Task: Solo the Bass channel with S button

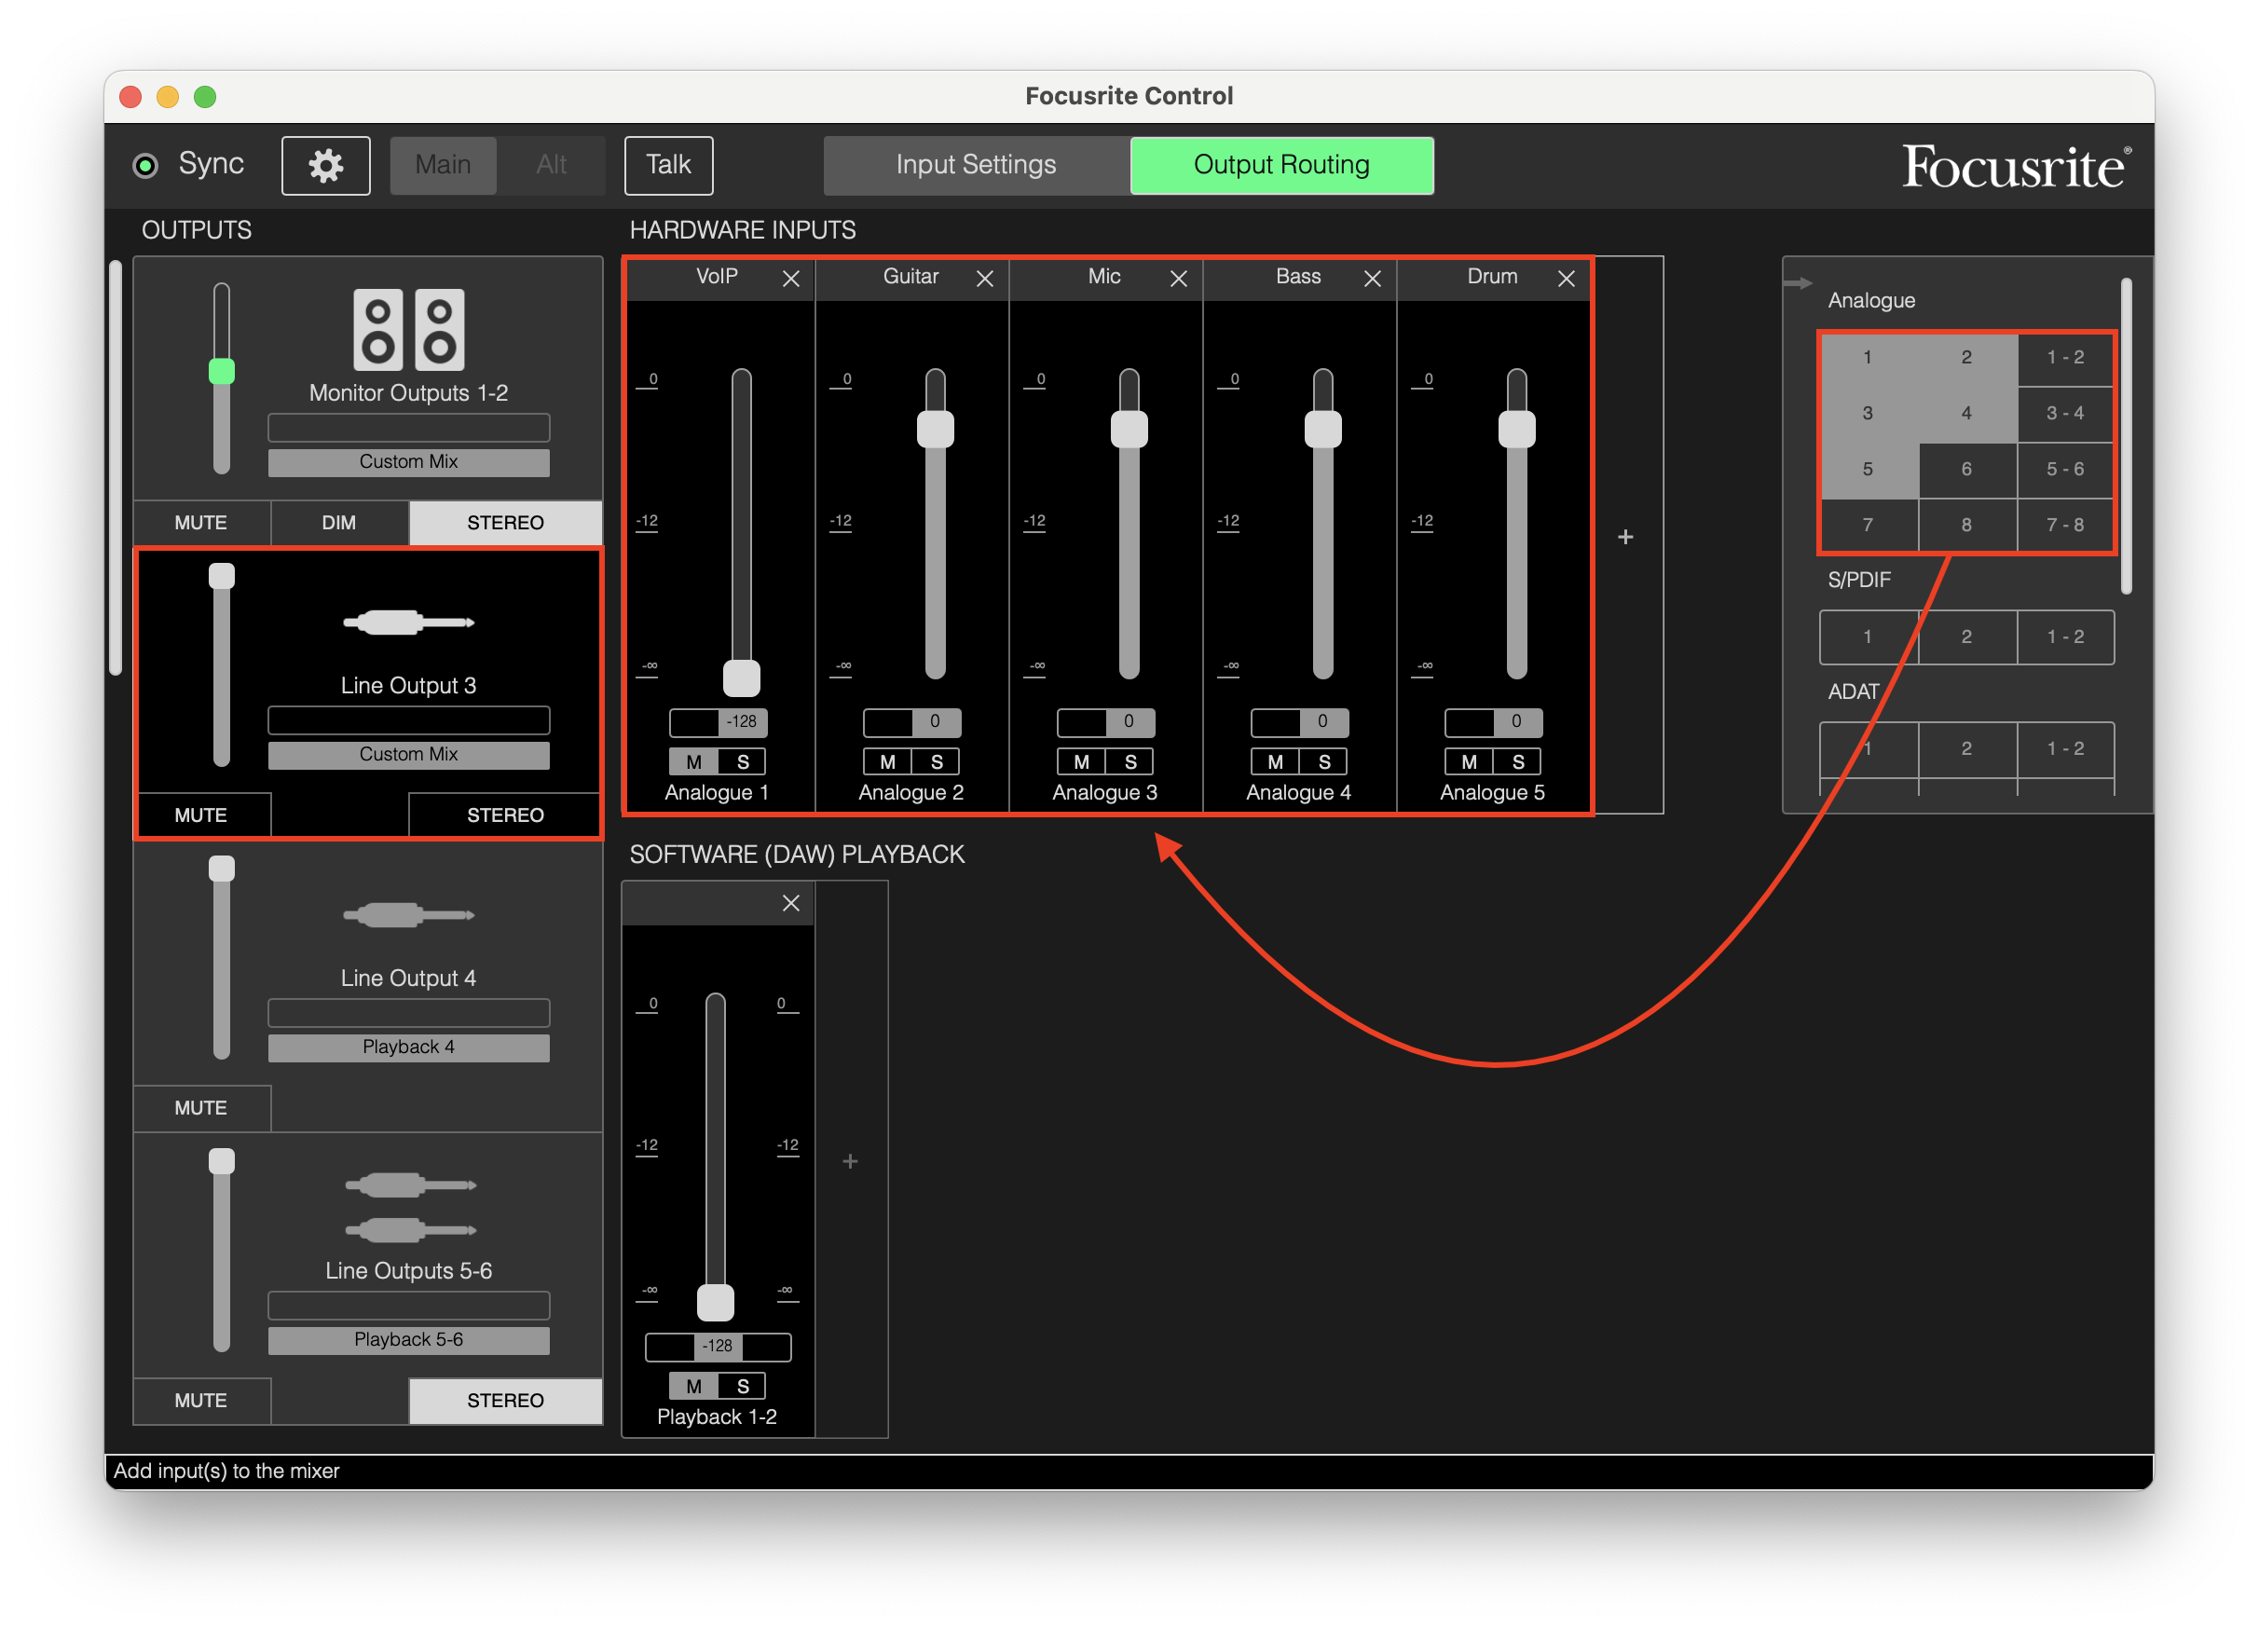Action: coord(1323,761)
